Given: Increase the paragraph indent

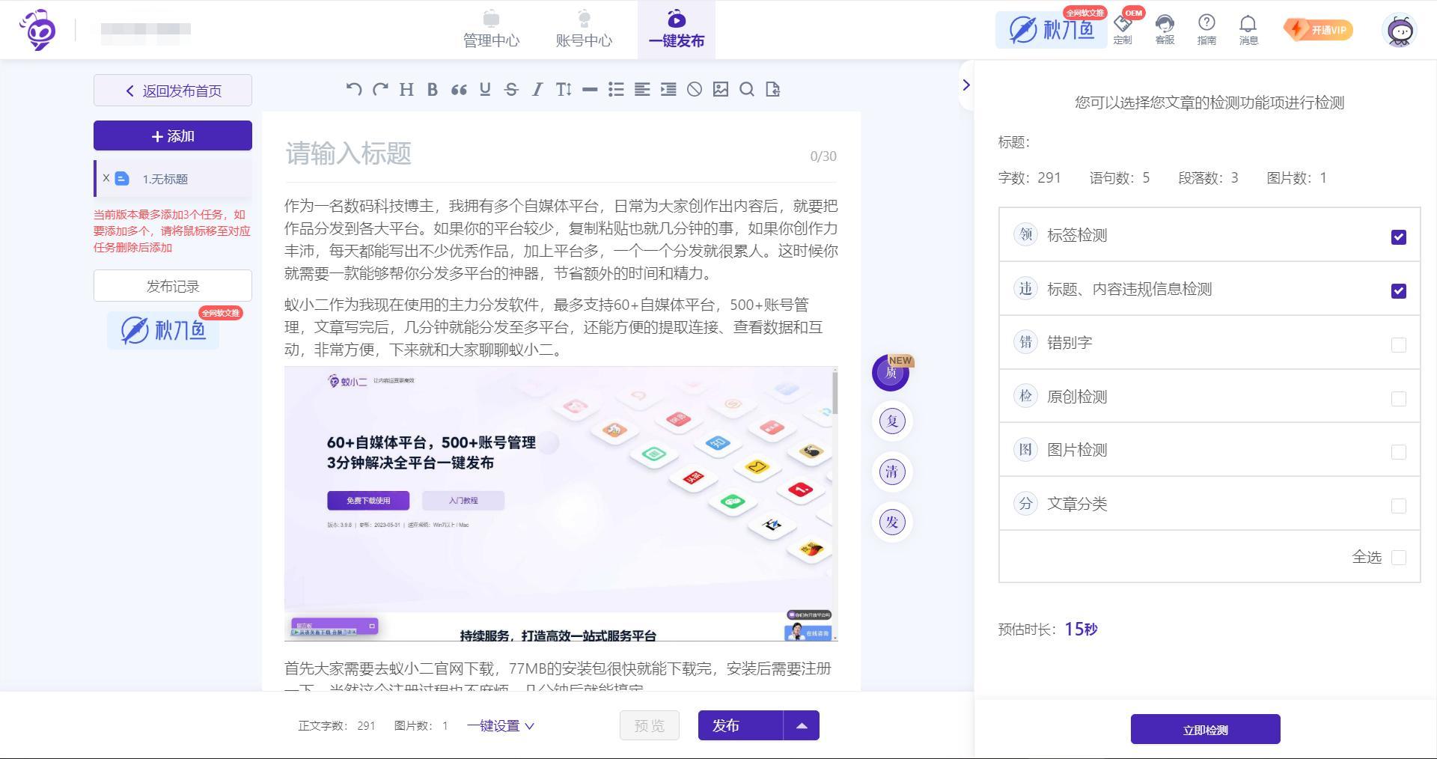Looking at the screenshot, I should (x=668, y=89).
